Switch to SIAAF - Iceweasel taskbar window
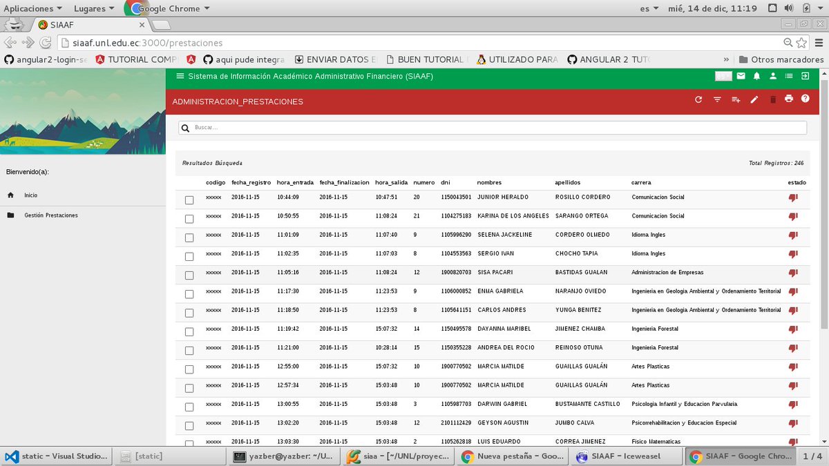This screenshot has height=466, width=829. tap(626, 456)
